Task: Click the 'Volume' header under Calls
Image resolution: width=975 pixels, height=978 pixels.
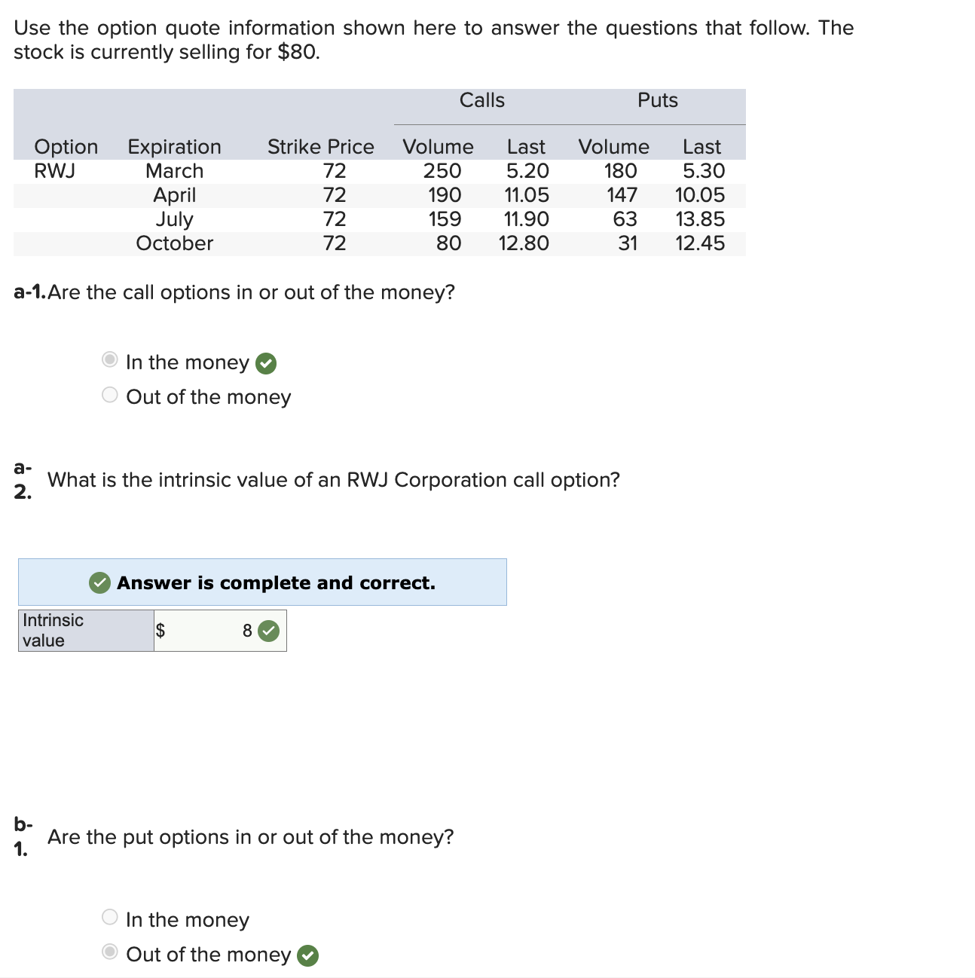Action: pos(439,146)
